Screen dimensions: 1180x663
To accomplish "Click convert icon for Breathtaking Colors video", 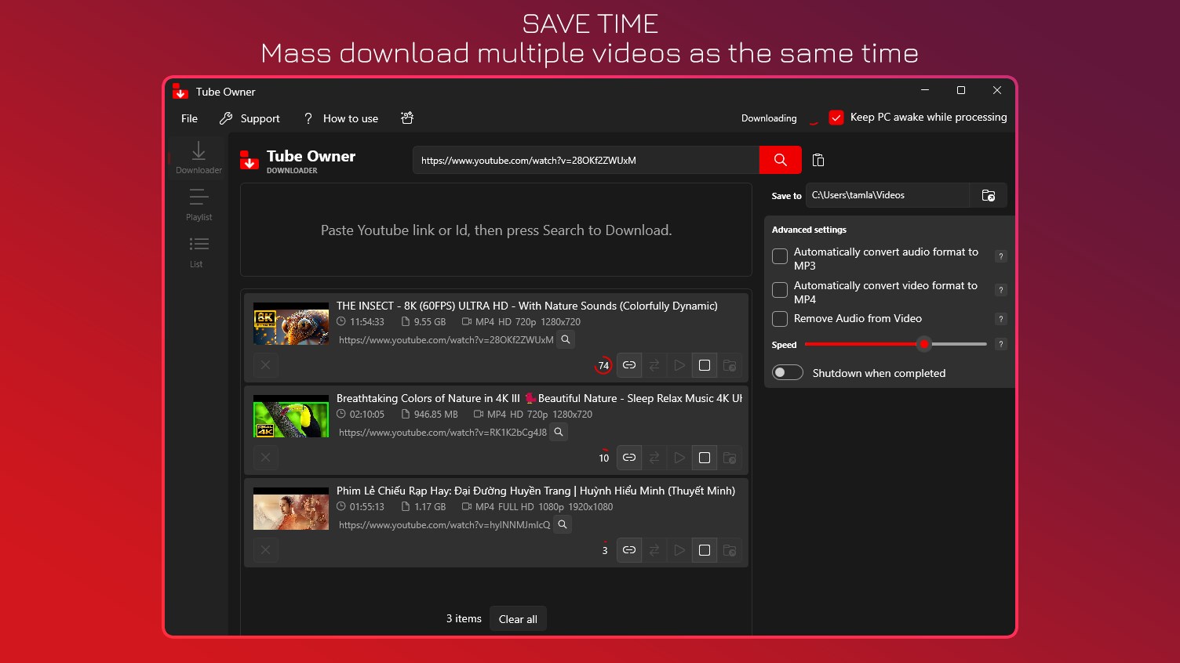I will tap(654, 458).
